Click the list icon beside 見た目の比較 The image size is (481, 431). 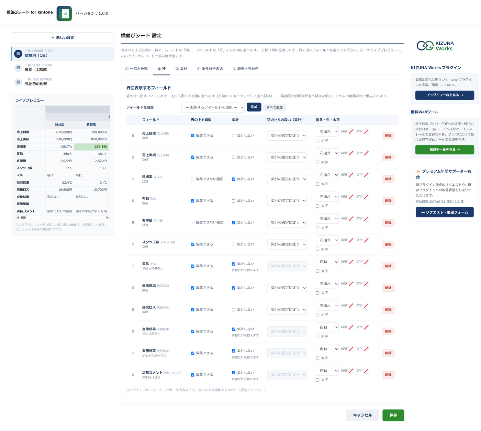[18, 82]
